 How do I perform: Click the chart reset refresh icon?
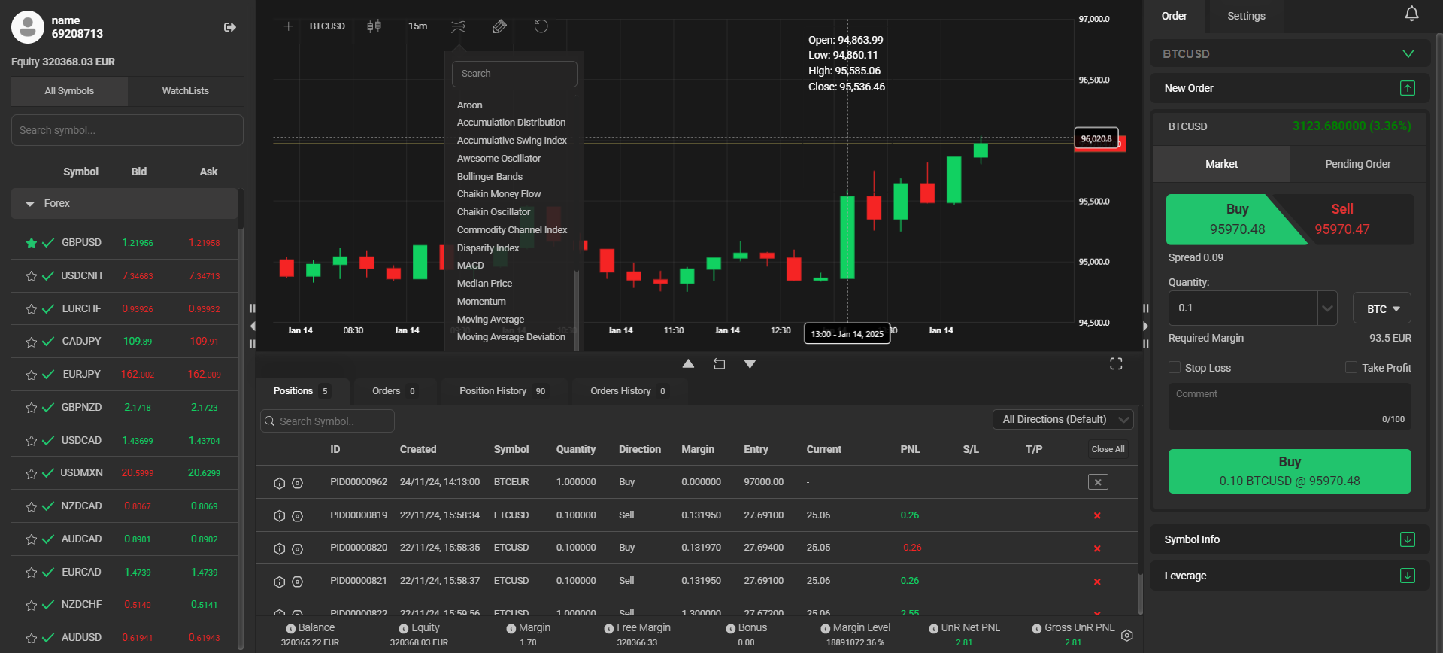[x=541, y=26]
